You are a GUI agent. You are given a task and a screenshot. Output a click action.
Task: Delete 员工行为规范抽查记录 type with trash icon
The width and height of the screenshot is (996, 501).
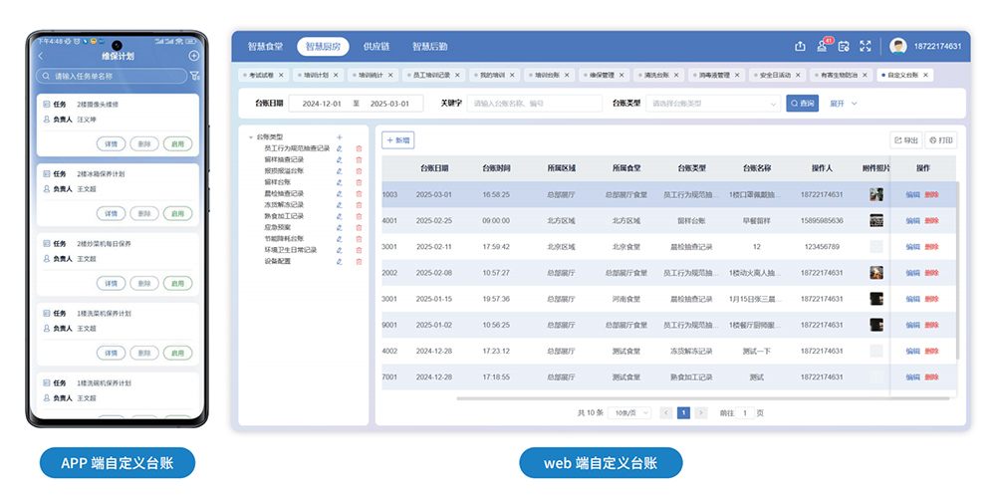click(359, 148)
